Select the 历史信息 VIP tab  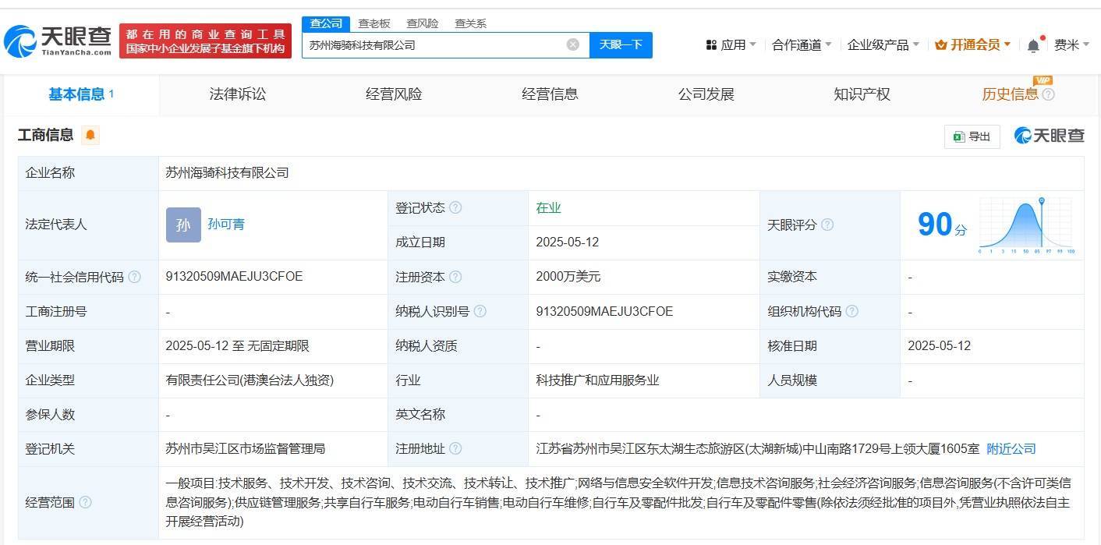[x=1010, y=94]
